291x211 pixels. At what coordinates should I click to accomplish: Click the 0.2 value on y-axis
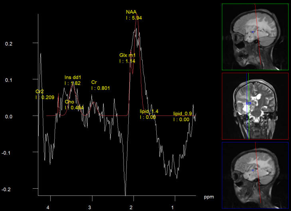[8, 43]
